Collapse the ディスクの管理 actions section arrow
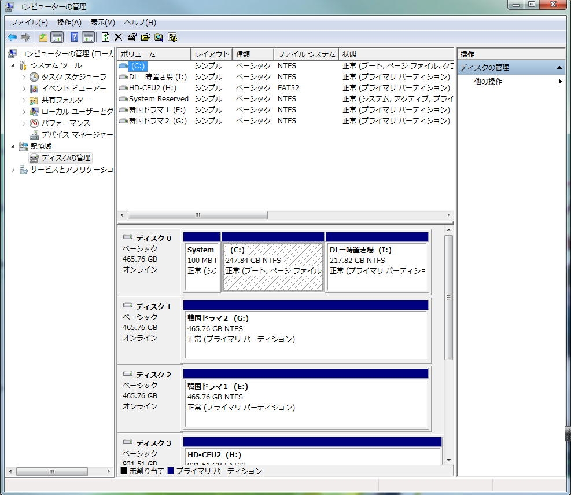The width and height of the screenshot is (571, 495). (x=559, y=68)
